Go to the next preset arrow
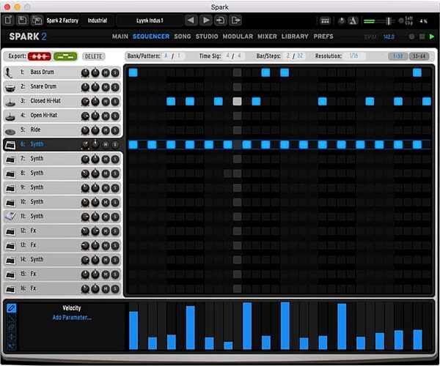Viewport: 440px width, 366px height. click(x=205, y=20)
